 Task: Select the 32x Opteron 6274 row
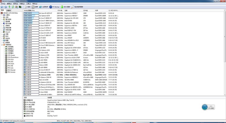pos(71,16)
